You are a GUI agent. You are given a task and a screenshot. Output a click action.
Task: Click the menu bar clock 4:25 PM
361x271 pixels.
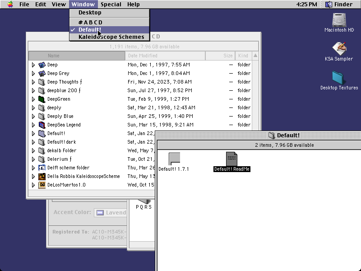pos(306,4)
